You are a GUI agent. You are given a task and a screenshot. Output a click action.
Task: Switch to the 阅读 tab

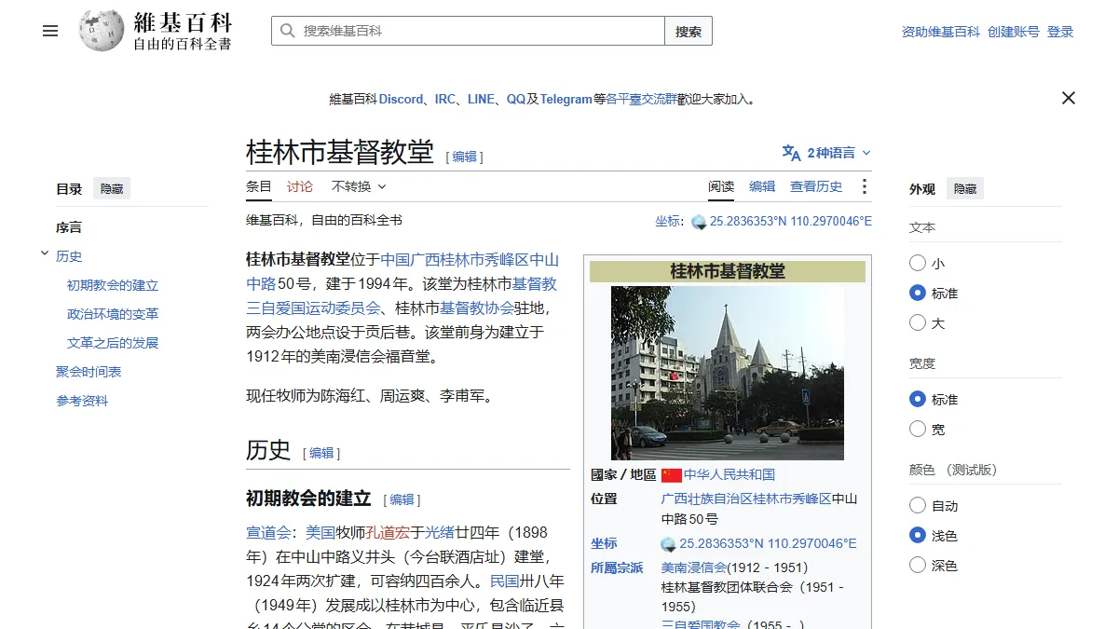click(x=721, y=186)
